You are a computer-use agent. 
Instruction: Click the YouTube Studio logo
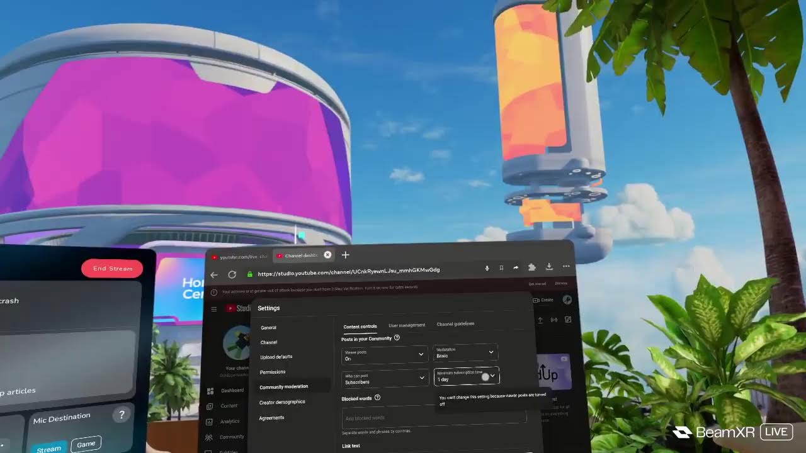click(x=239, y=308)
